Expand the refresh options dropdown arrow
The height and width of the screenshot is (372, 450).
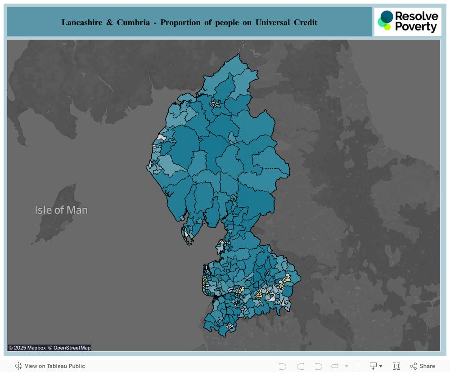click(346, 366)
